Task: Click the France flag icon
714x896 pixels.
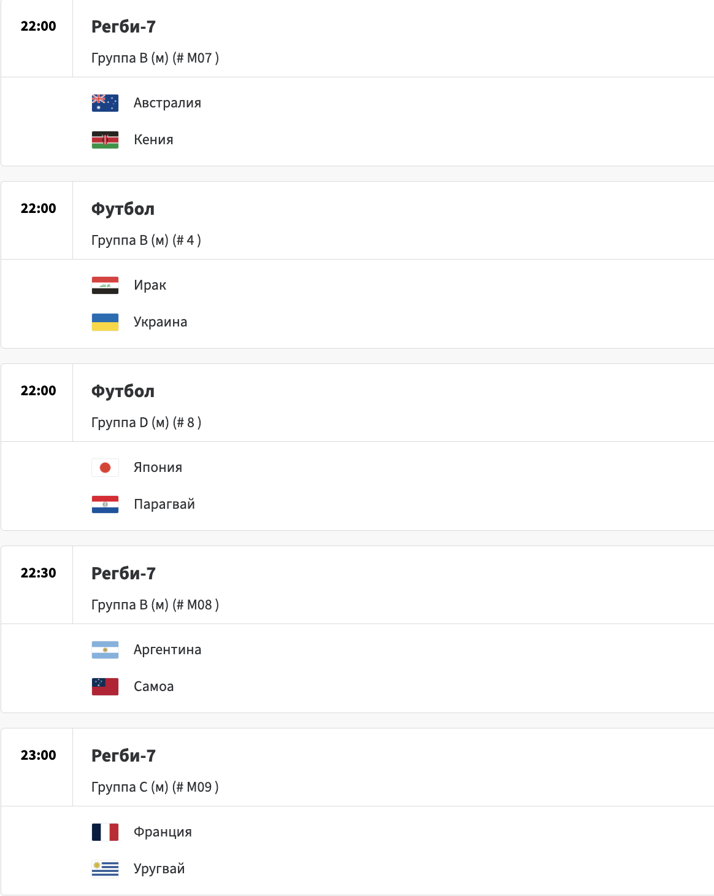Action: pyautogui.click(x=105, y=832)
